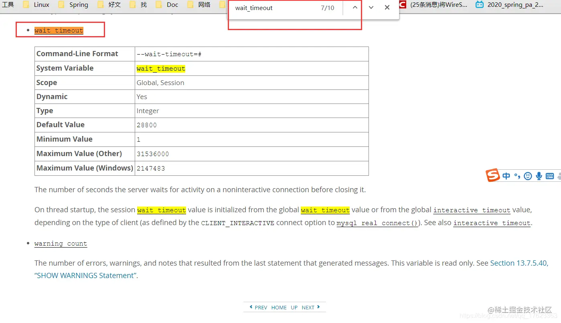The height and width of the screenshot is (323, 561).
Task: Open Sogou emoji smiley panel
Action: [x=528, y=176]
